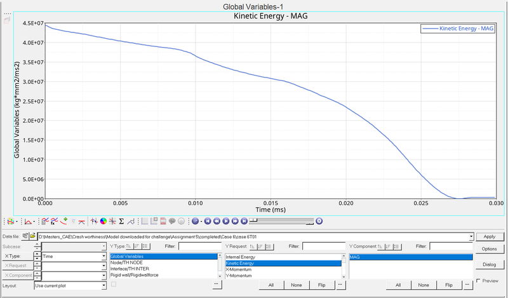Click the open data file folder icon
Screen dimensions: 508x298
[32, 236]
